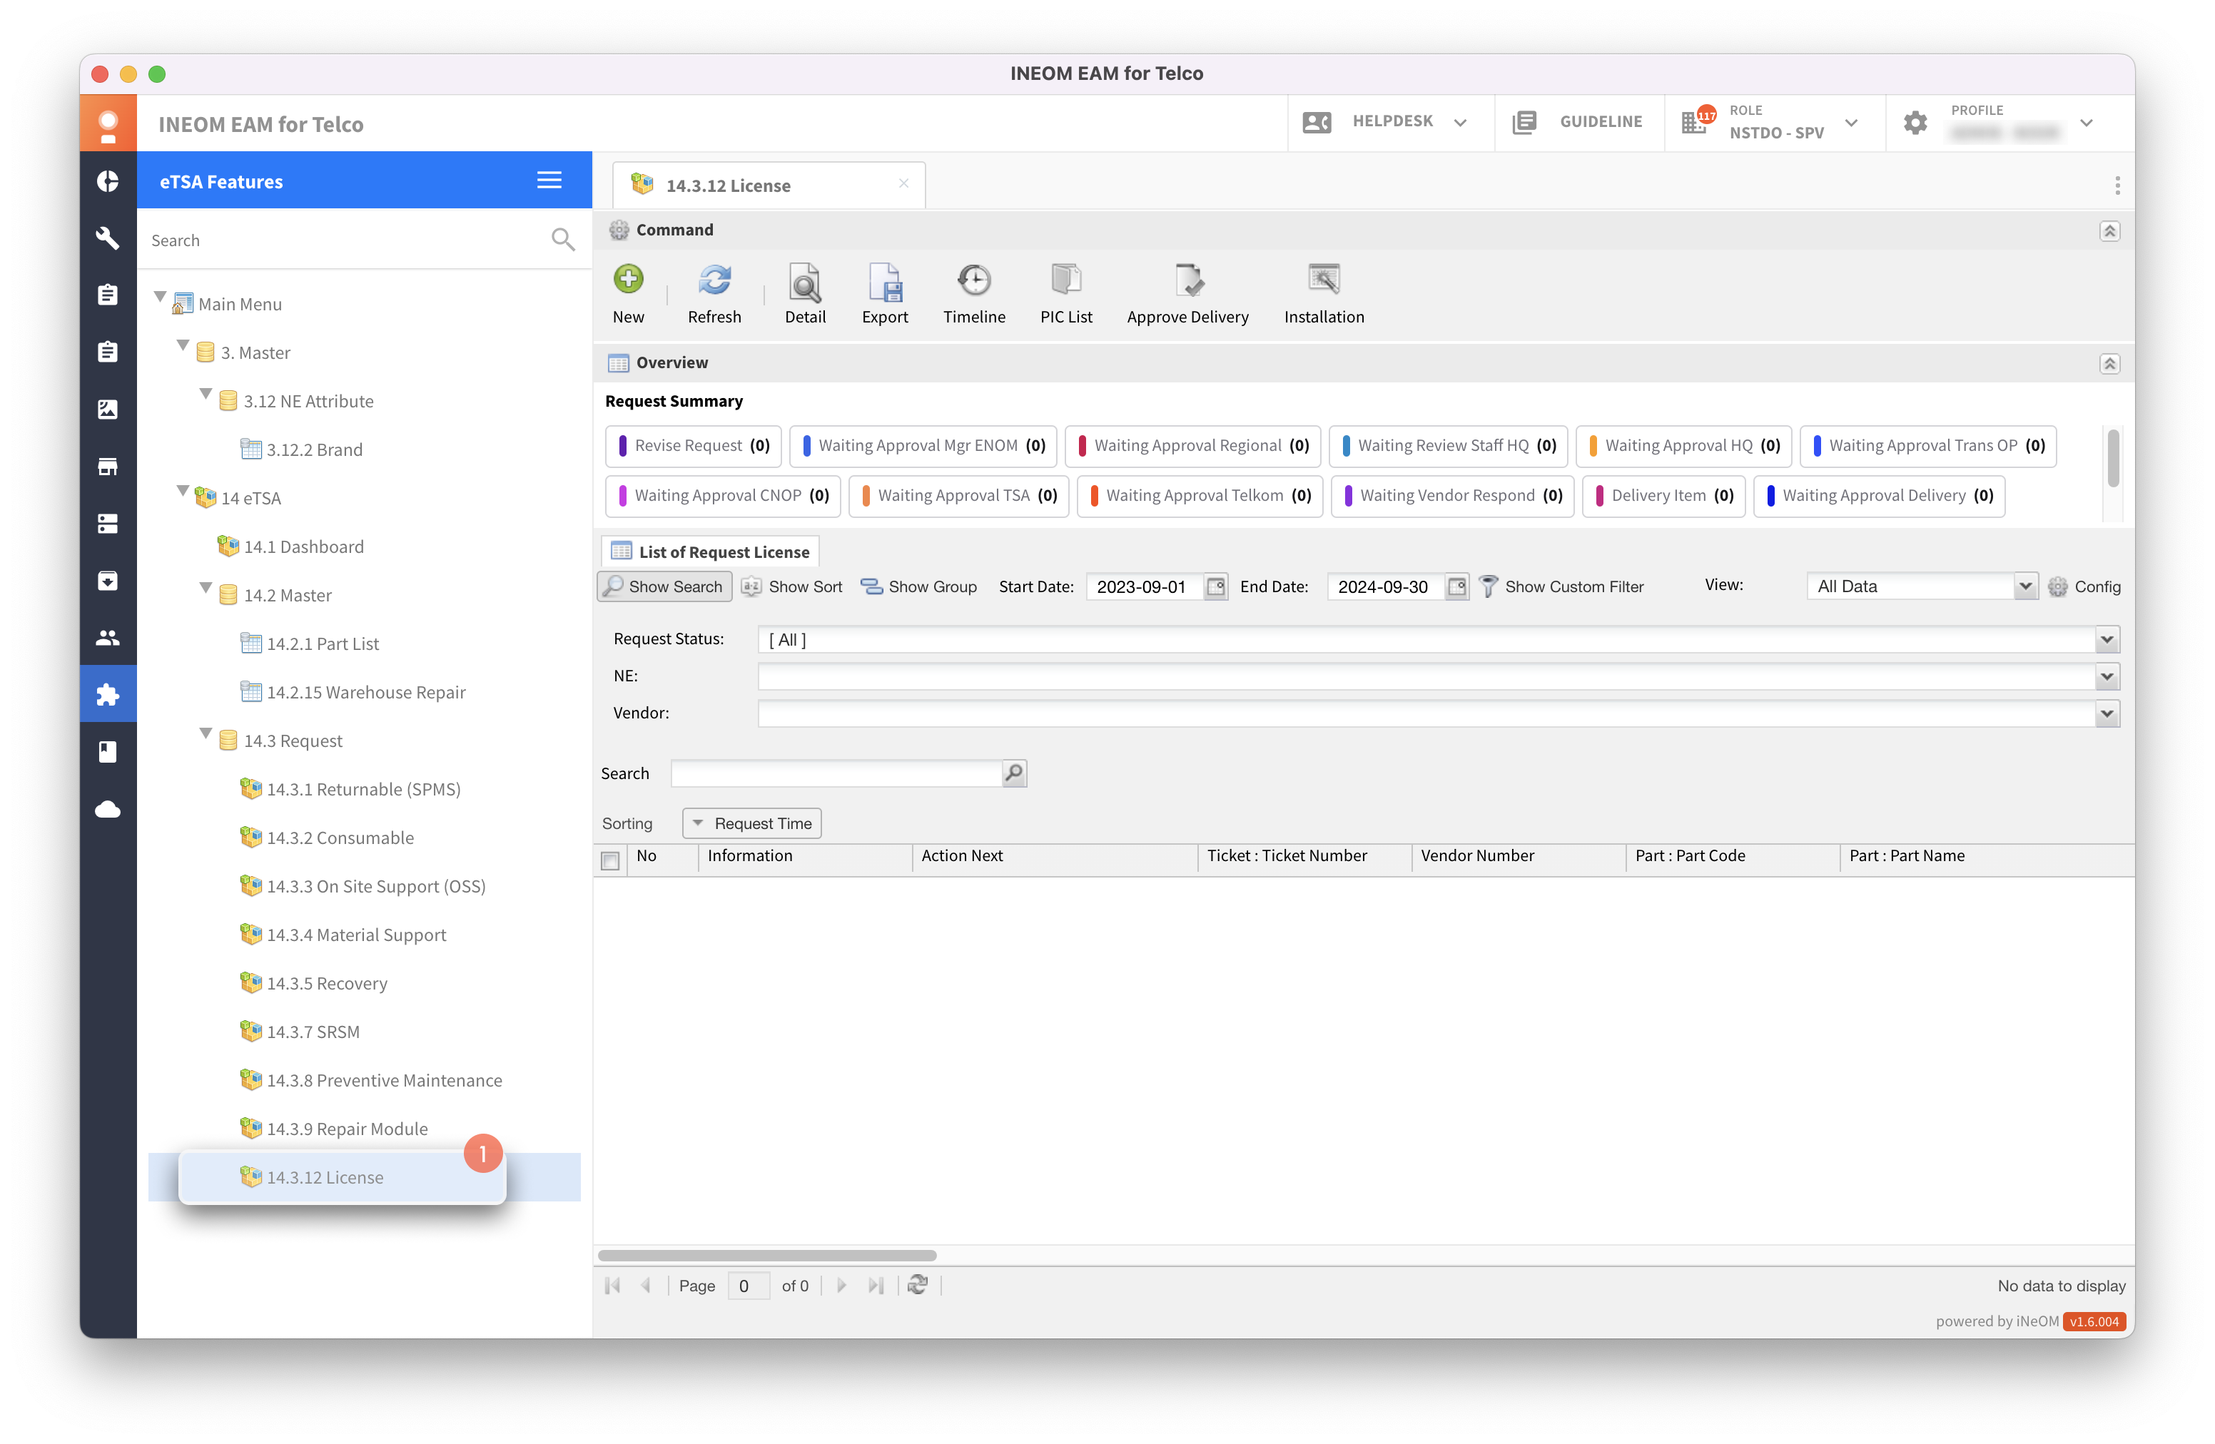Click the Refresh command icon
Screen dimensions: 2215x1444
pyautogui.click(x=714, y=279)
